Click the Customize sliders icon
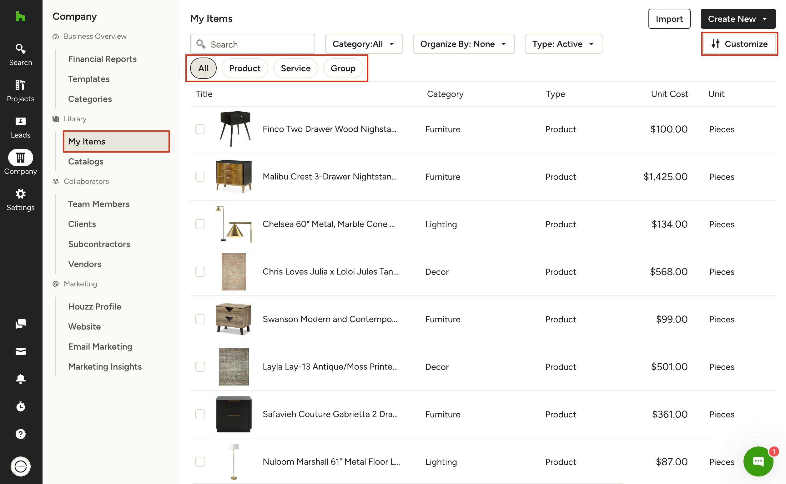Viewport: 786px width, 484px height. [716, 44]
